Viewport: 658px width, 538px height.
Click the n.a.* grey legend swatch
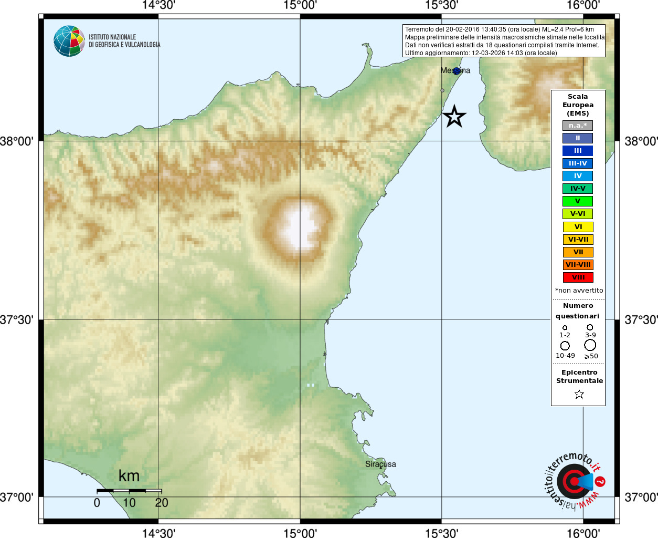tap(578, 126)
